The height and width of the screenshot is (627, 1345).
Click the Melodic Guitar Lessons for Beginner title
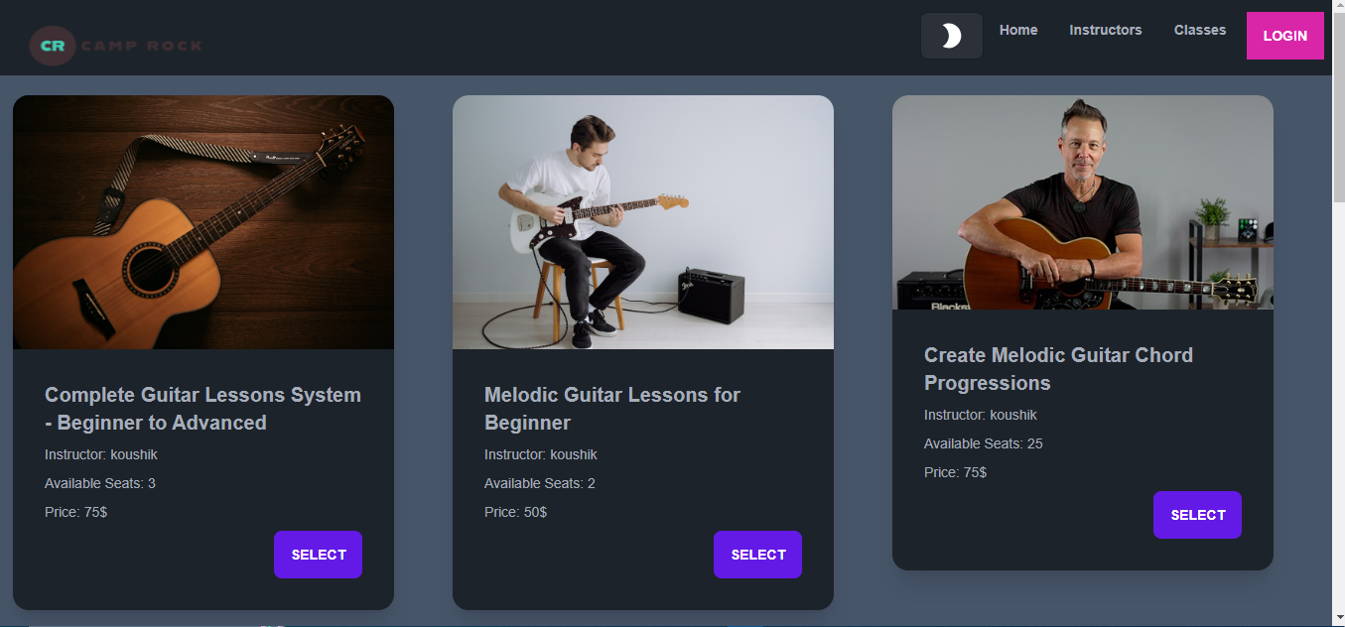pyautogui.click(x=612, y=409)
